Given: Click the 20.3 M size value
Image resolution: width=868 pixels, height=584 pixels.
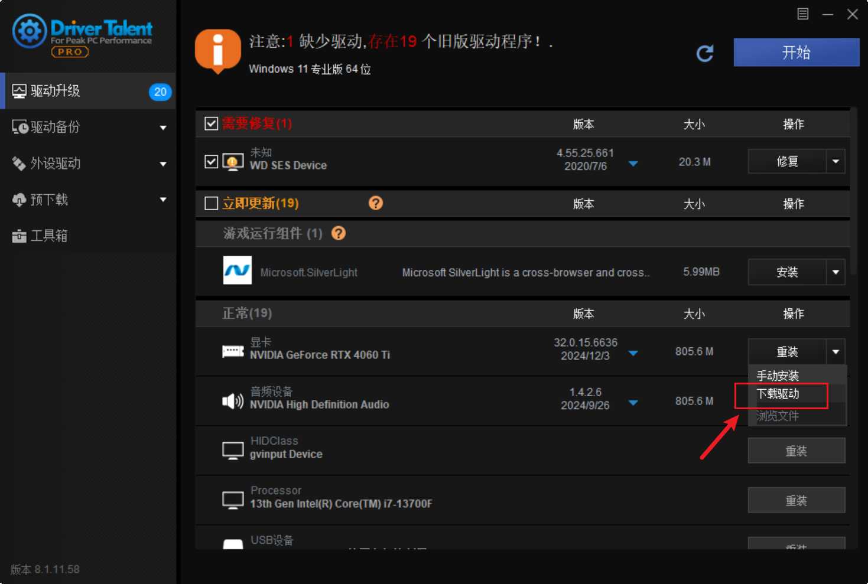Looking at the screenshot, I should click(x=695, y=162).
